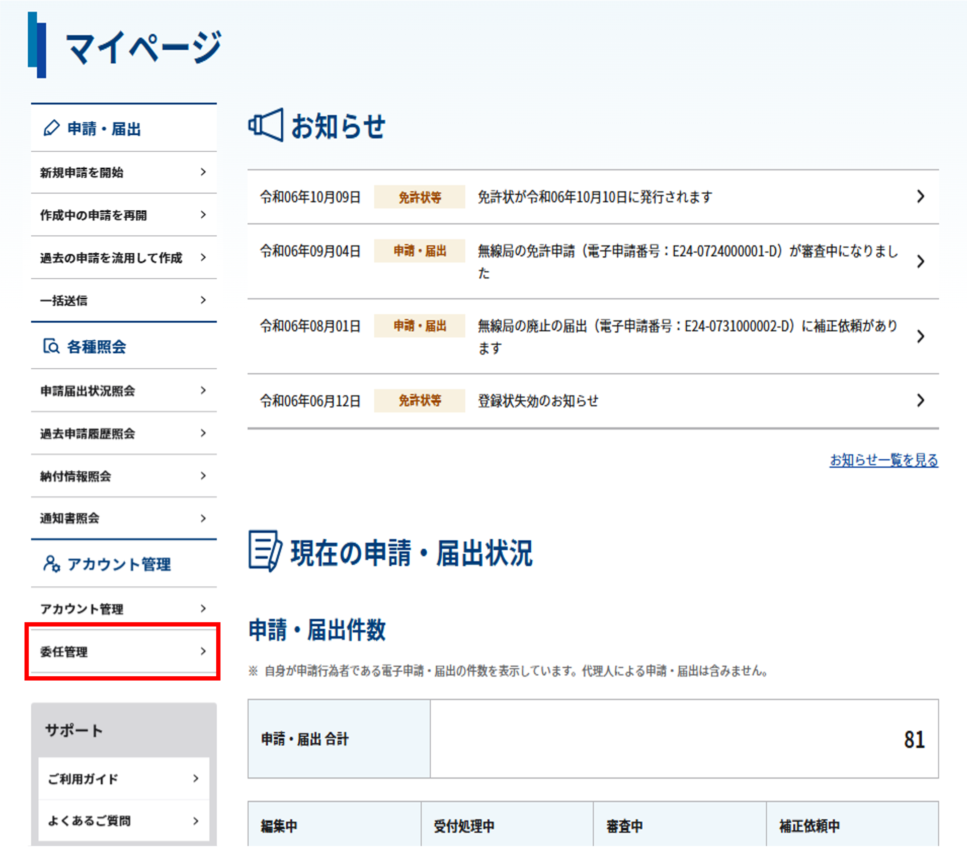Viewport: 967px width, 847px height.
Task: Open 過去申請履歴照会
Action: (x=124, y=433)
